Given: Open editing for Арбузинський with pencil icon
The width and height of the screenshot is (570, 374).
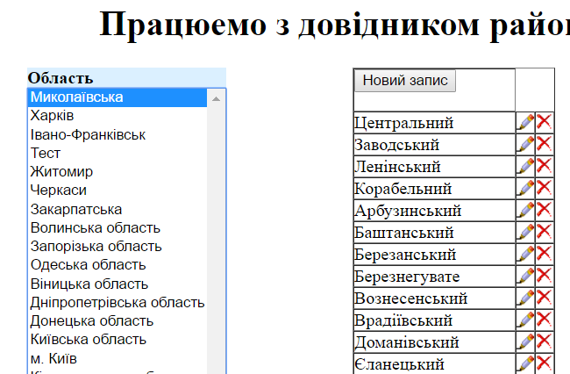Looking at the screenshot, I should [526, 210].
